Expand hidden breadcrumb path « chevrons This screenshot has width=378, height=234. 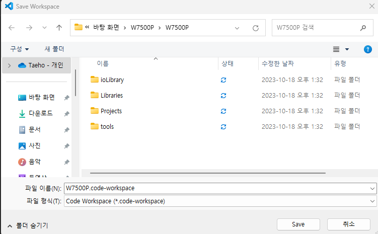click(x=87, y=27)
